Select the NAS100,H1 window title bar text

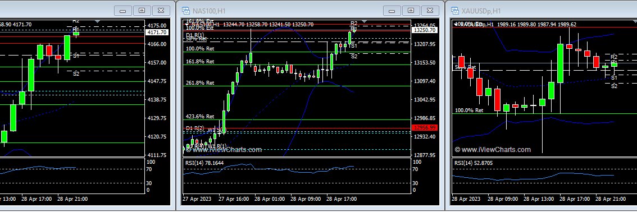pyautogui.click(x=209, y=11)
